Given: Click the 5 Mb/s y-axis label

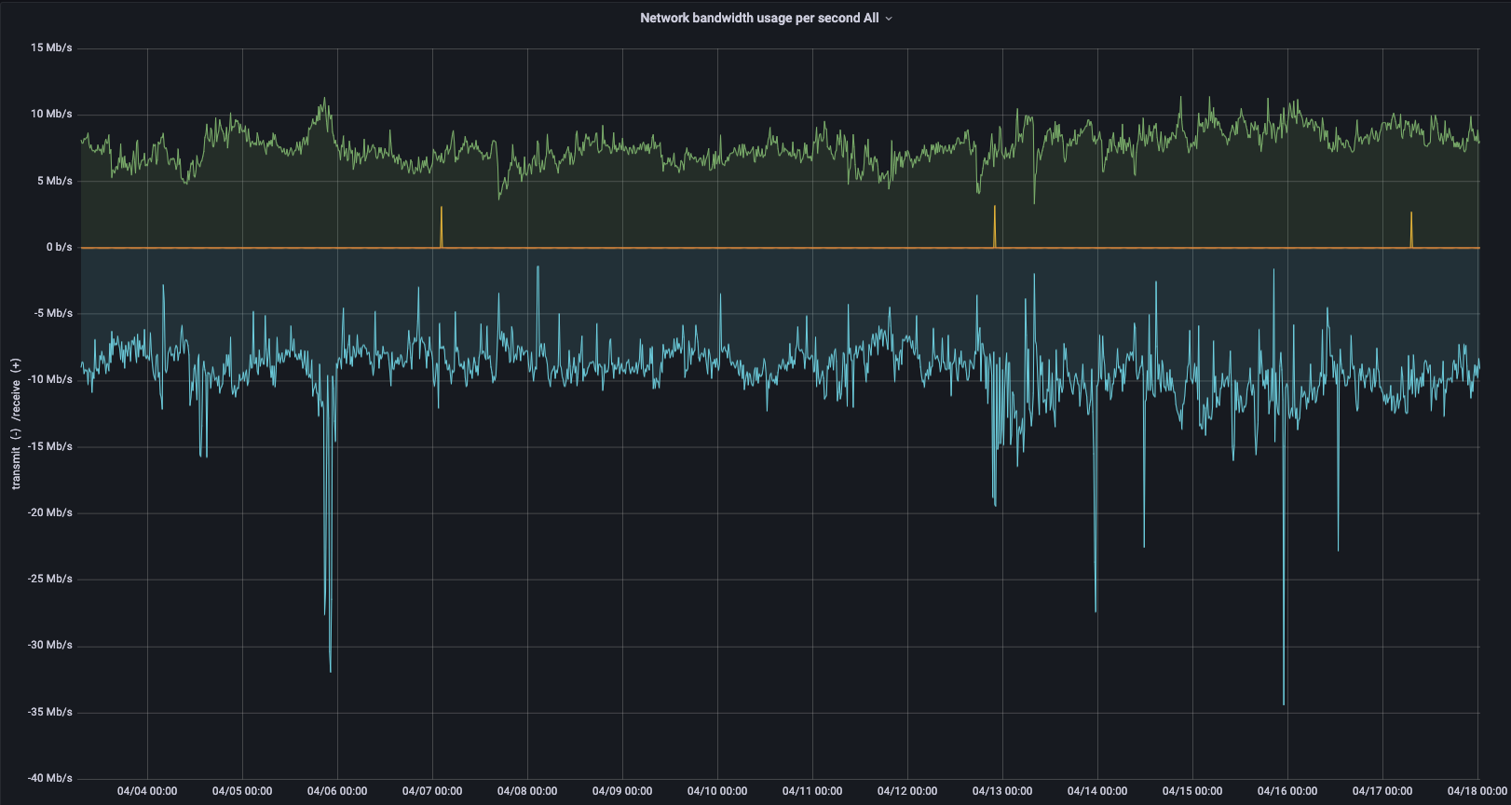Looking at the screenshot, I should pyautogui.click(x=54, y=181).
